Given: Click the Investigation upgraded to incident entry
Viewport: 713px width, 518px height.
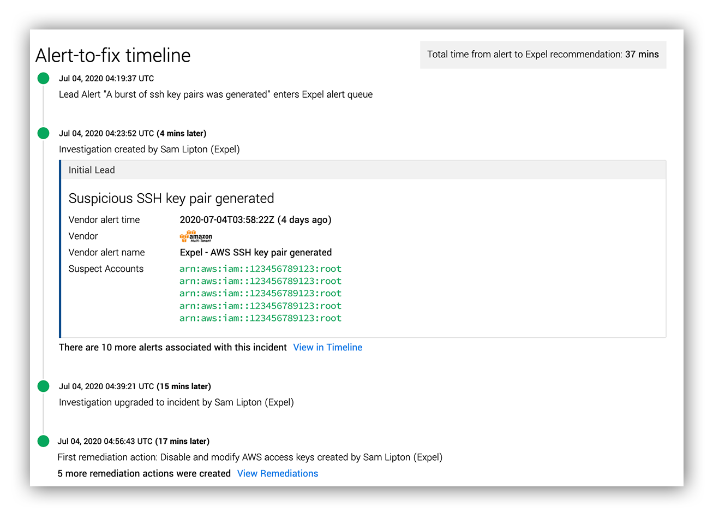Looking at the screenshot, I should (176, 402).
